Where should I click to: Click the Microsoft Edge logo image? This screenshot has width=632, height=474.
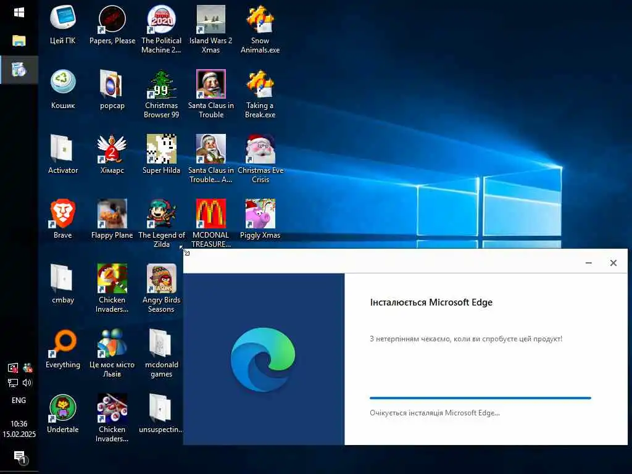point(263,360)
